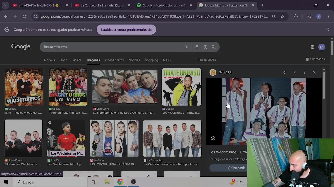Expand the Más dropdown
Viewport: 334px width, 187px height.
pos(167,60)
